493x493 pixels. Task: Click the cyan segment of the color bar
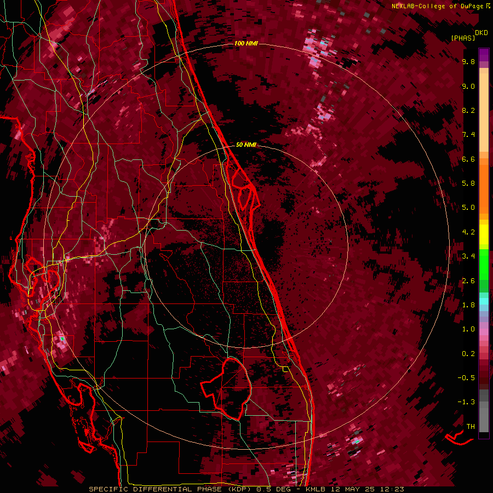click(x=484, y=301)
